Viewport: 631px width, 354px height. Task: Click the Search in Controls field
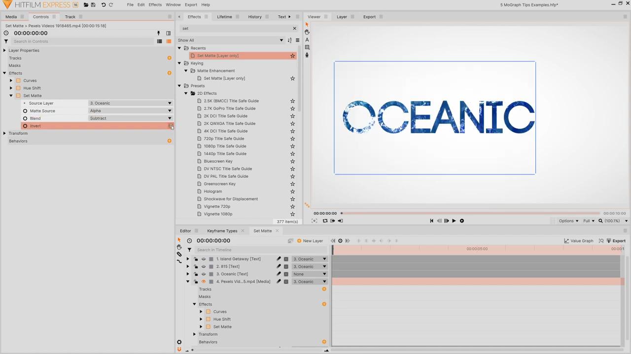[81, 41]
